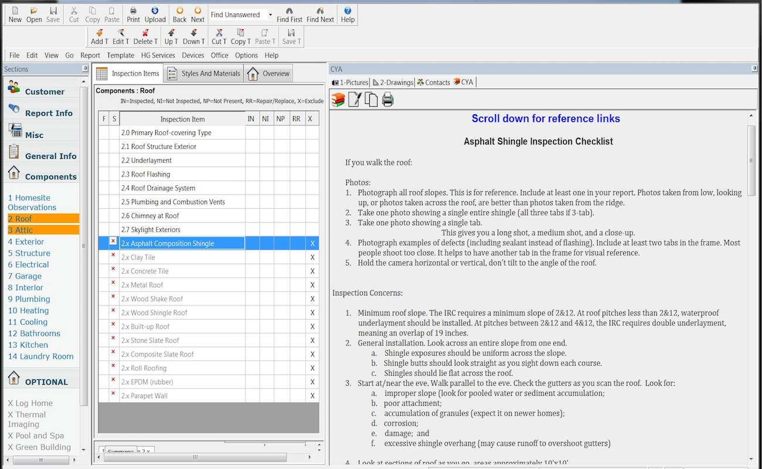Open the HG Services menu
Image resolution: width=762 pixels, height=469 pixels.
point(158,55)
